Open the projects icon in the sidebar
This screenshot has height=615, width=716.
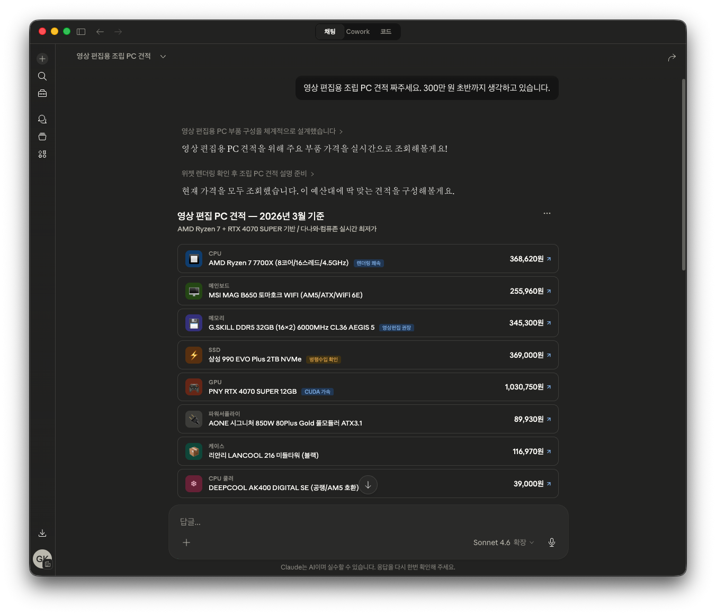tap(42, 137)
